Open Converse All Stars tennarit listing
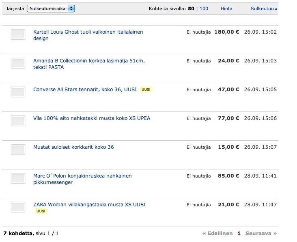297x242 pixels. click(x=85, y=89)
